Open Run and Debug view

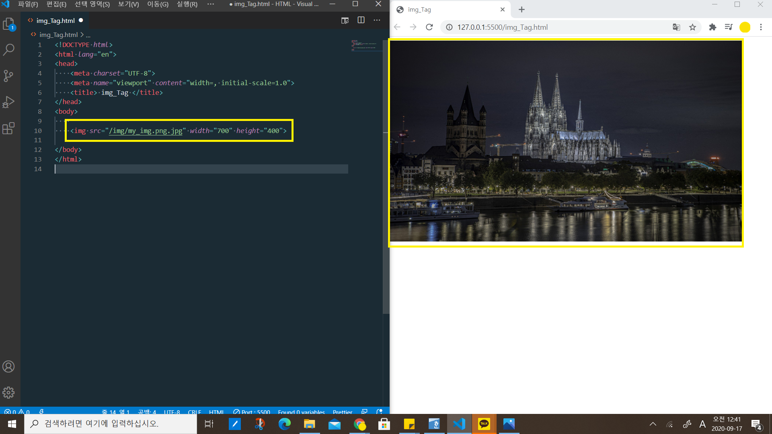coord(8,102)
